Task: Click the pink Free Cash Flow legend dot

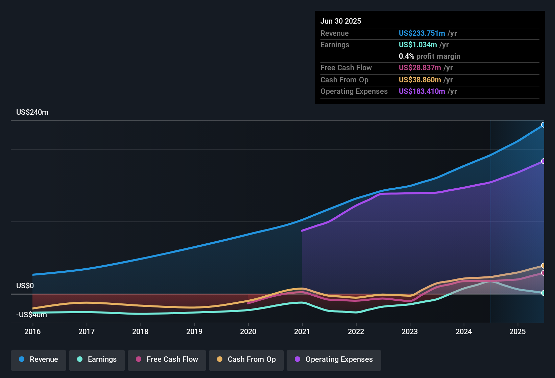Action: pos(138,359)
